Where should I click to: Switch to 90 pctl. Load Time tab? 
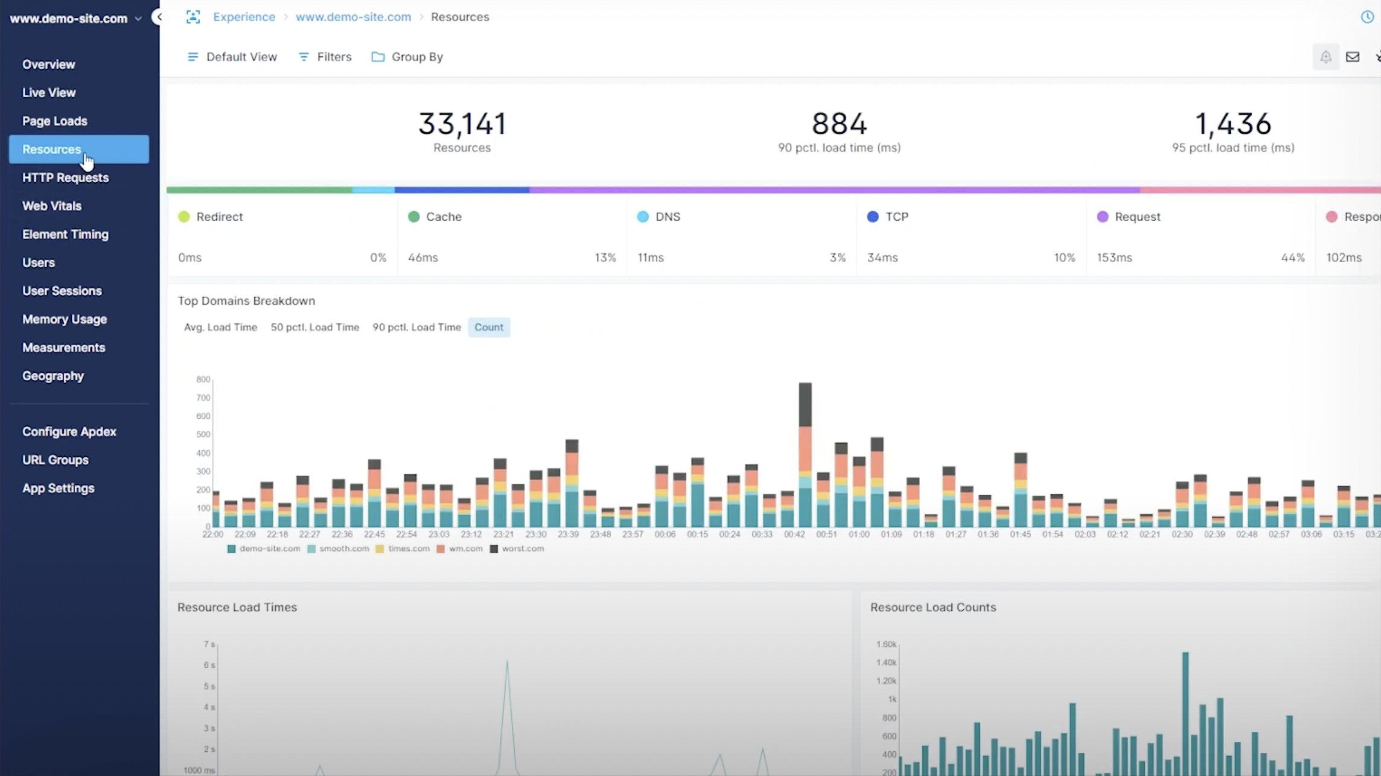pyautogui.click(x=416, y=327)
